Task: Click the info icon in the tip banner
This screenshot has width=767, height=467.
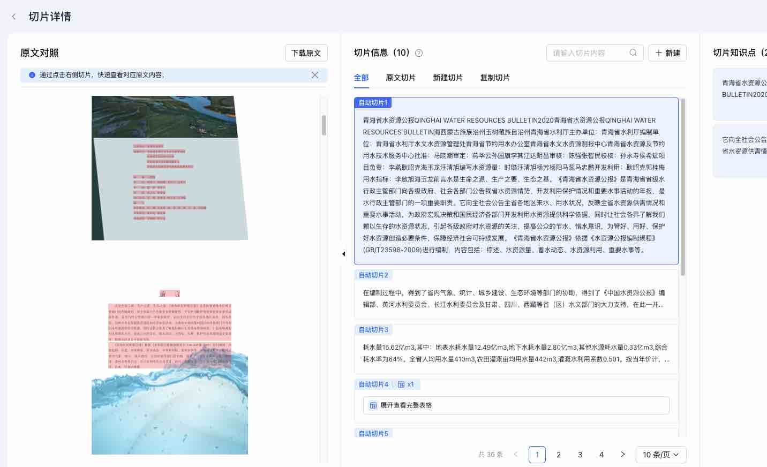Action: click(x=32, y=75)
